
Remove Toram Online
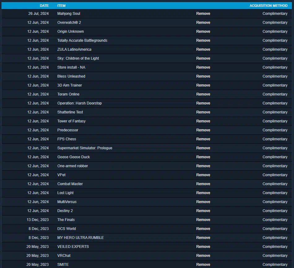click(203, 94)
